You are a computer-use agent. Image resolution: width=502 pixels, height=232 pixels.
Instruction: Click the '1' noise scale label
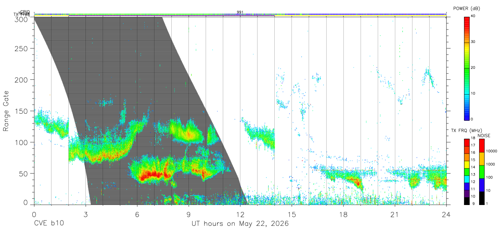[487, 203]
